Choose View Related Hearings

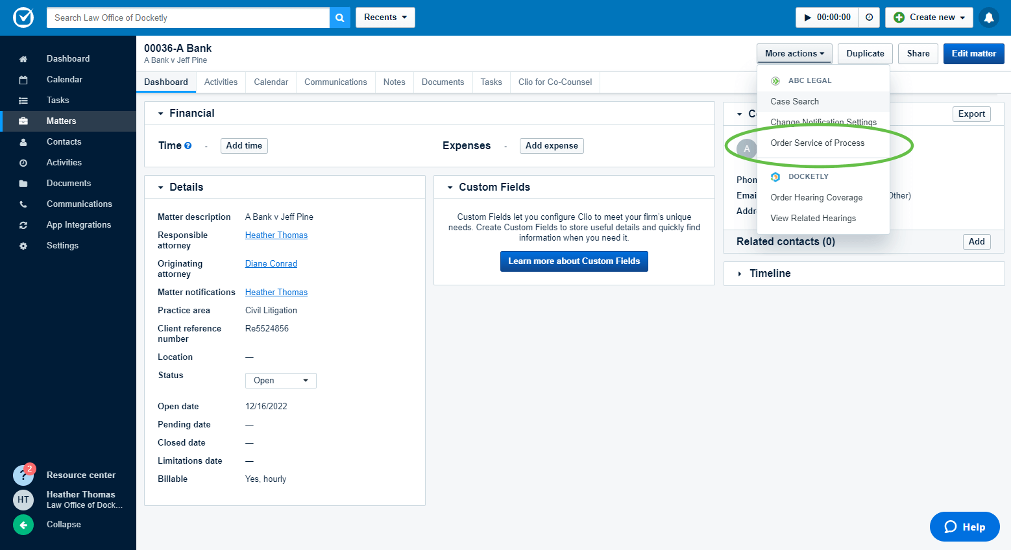823,219
